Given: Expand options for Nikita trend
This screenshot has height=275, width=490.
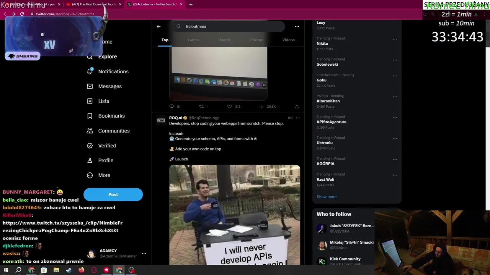Looking at the screenshot, I should pyautogui.click(x=395, y=39).
